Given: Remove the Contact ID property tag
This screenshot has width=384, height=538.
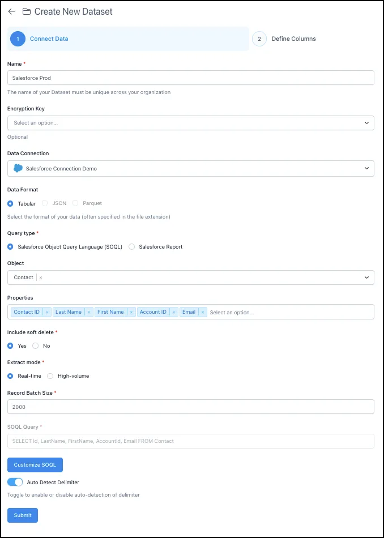Looking at the screenshot, I should 46,312.
